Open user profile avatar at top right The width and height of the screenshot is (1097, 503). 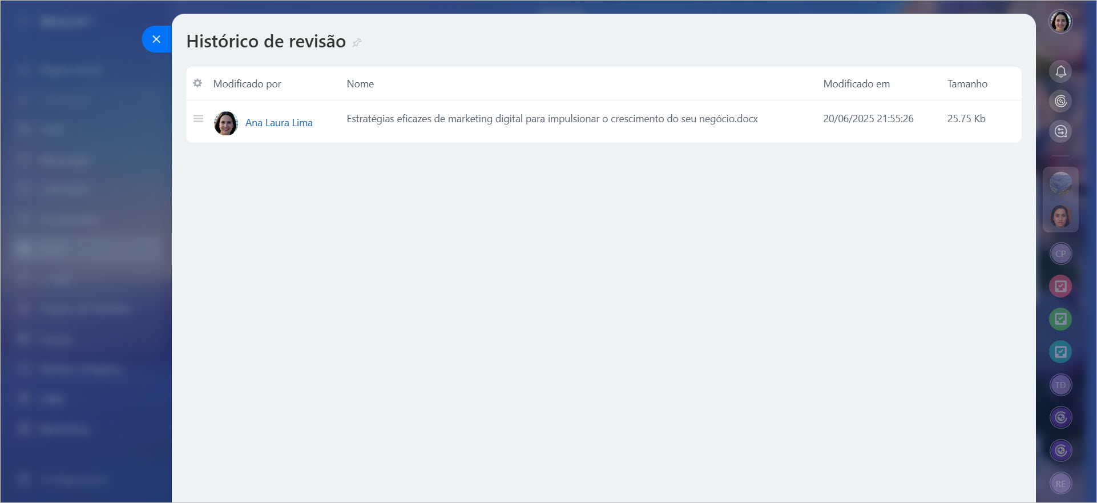pos(1060,22)
